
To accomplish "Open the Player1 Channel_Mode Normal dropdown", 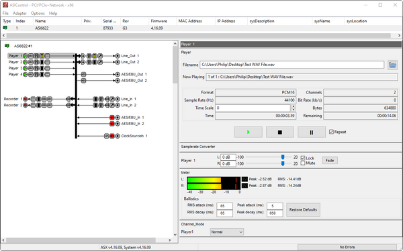I will pos(227,232).
